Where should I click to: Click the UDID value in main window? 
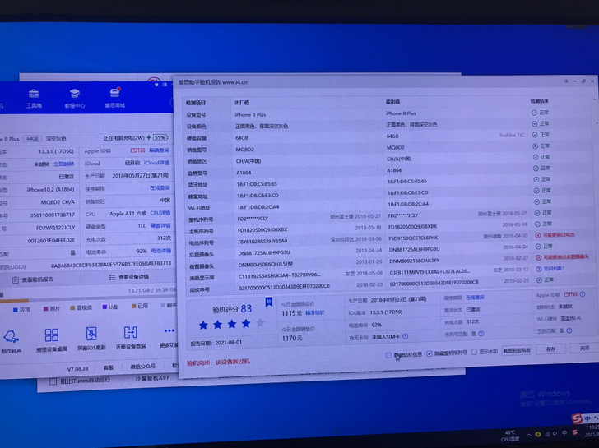[x=111, y=264]
